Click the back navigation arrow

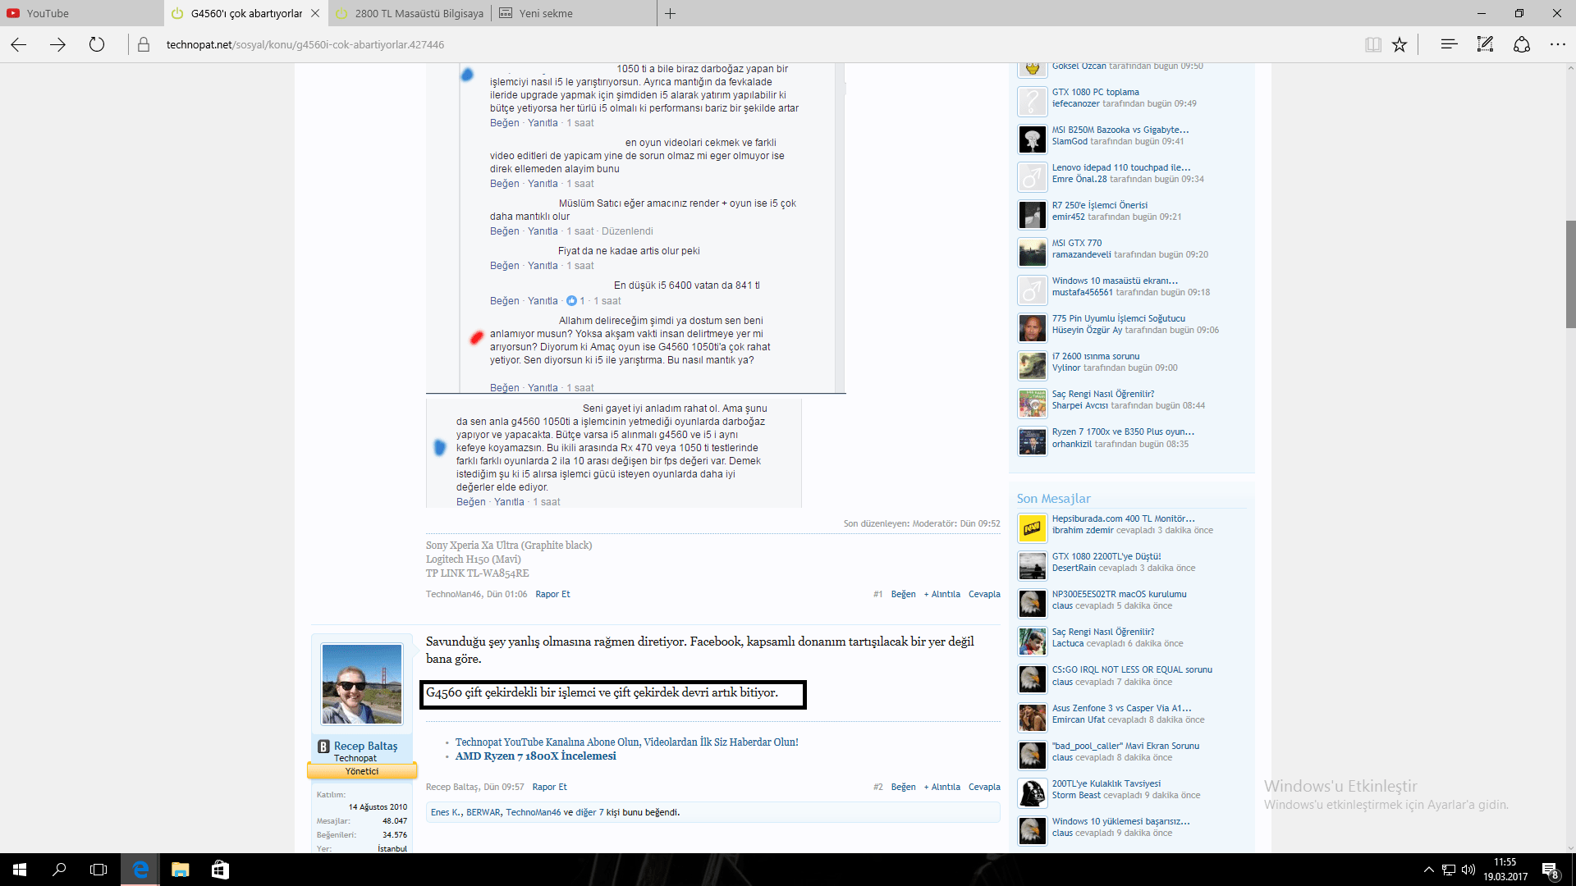tap(19, 44)
